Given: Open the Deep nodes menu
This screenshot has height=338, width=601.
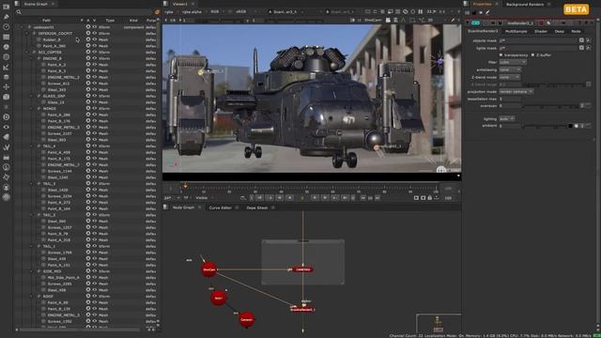Looking at the screenshot, I should click(x=7, y=116).
